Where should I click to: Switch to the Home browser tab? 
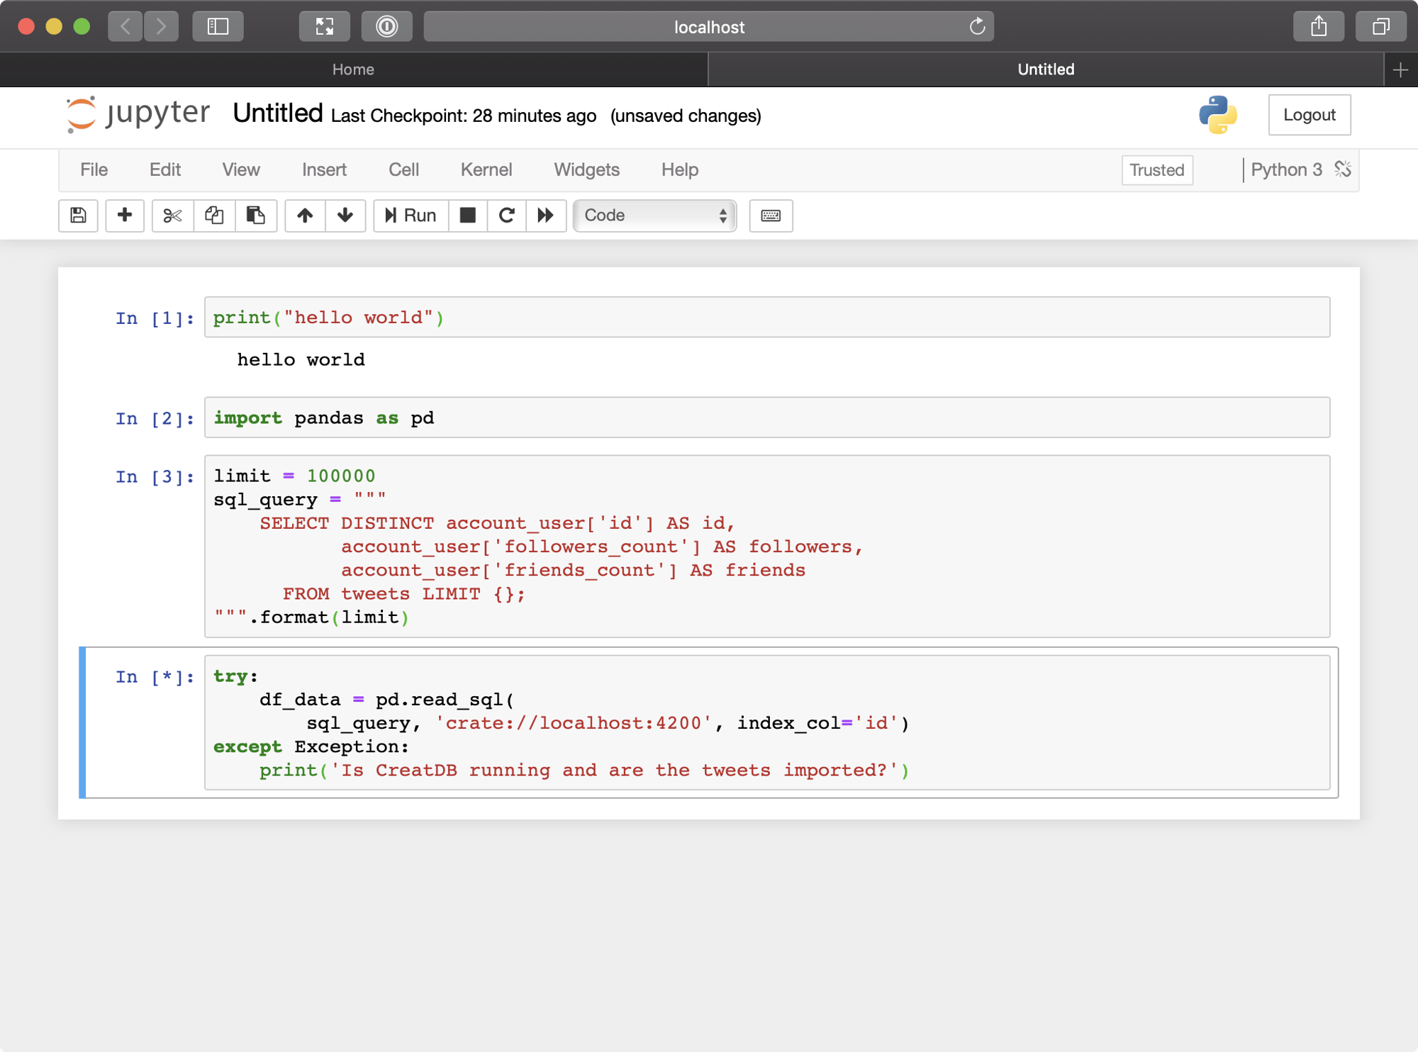tap(353, 69)
